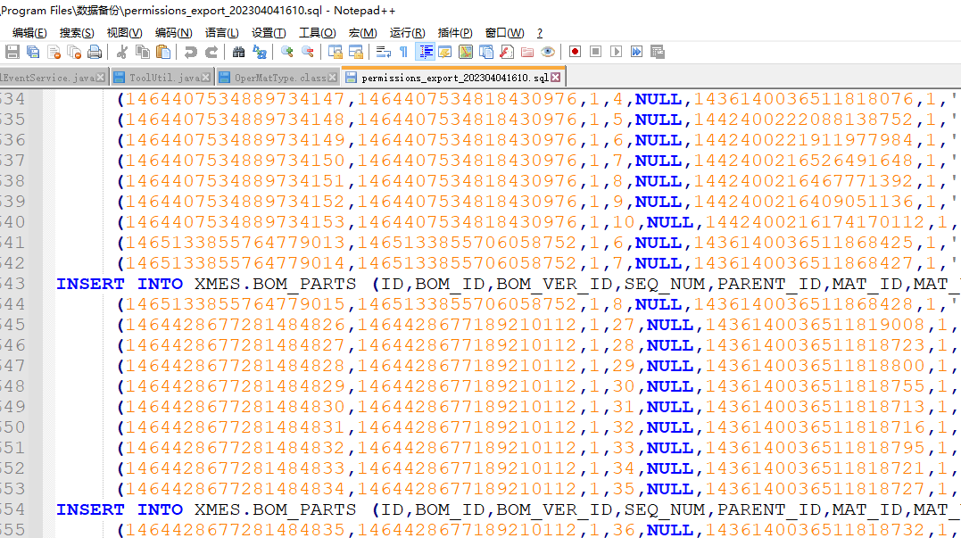Viewport: 961px width, 538px height.
Task: Click the macro Playback triangle icon
Action: pyautogui.click(x=616, y=52)
